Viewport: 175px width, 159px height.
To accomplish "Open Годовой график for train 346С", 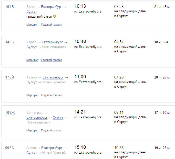I will tap(51, 60).
